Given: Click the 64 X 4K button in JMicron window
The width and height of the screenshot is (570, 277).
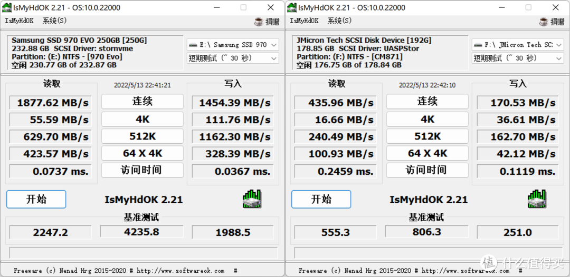Looking at the screenshot, I should point(427,153).
